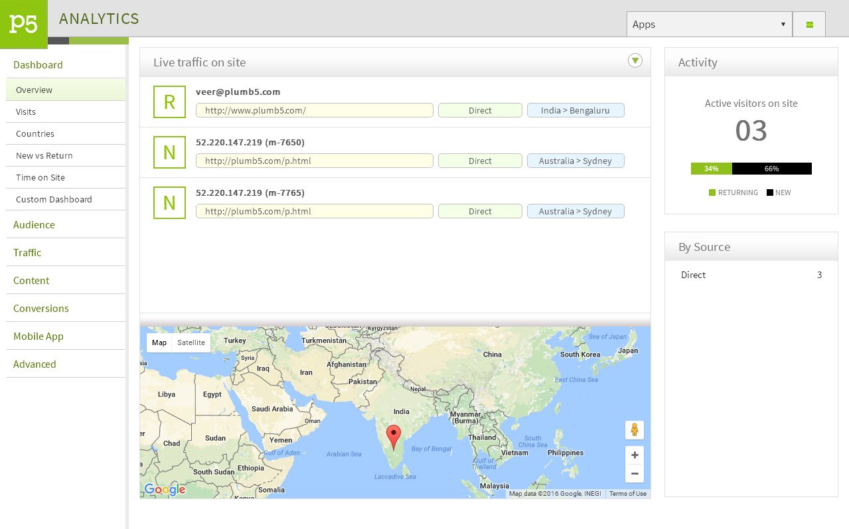Click the veer@plumb5.com visitor name
The image size is (849, 529).
(238, 92)
